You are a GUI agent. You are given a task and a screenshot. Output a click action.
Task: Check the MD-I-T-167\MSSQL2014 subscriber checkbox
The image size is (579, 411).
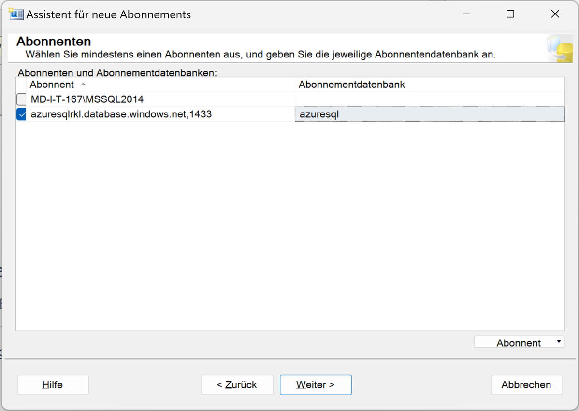click(21, 99)
